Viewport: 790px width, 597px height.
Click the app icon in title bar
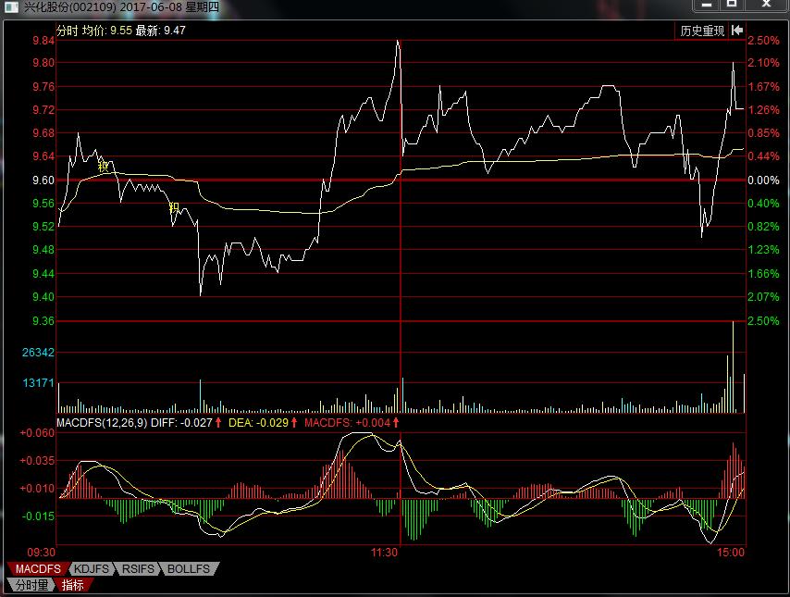click(x=10, y=7)
